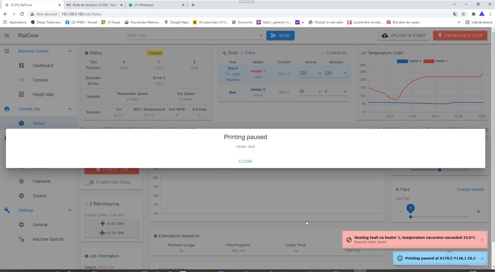Click UPLOAD & START button

point(404,35)
